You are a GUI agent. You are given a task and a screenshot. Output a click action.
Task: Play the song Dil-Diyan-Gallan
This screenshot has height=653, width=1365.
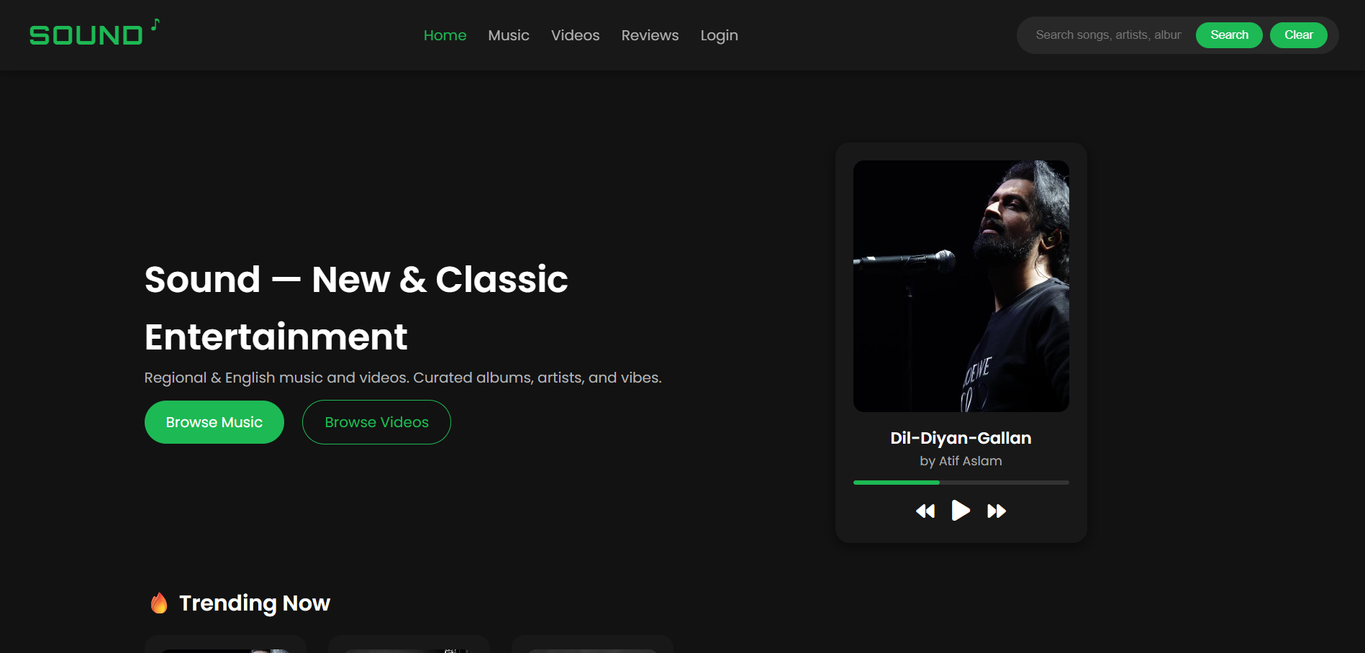click(x=961, y=511)
